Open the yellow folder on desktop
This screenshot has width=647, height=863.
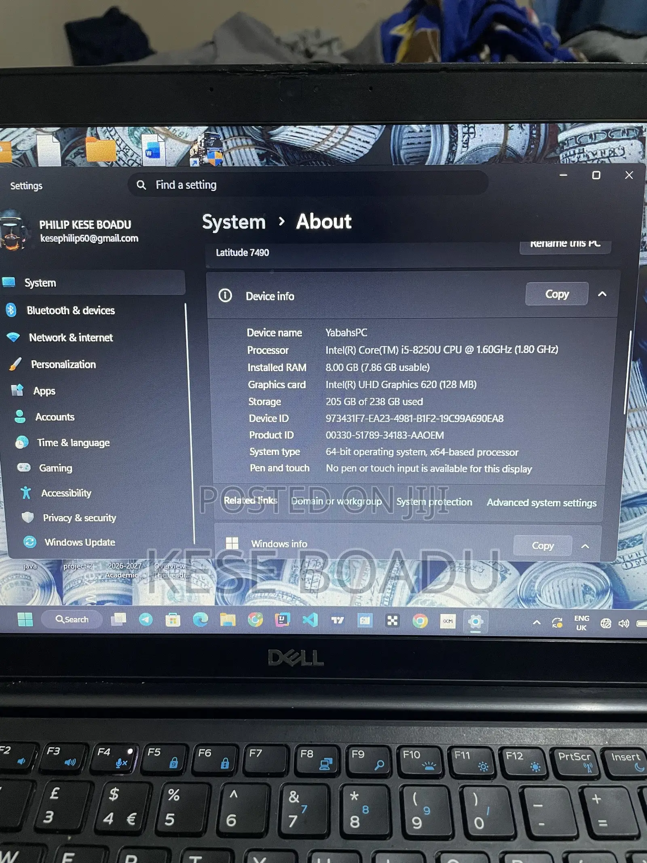(x=101, y=150)
